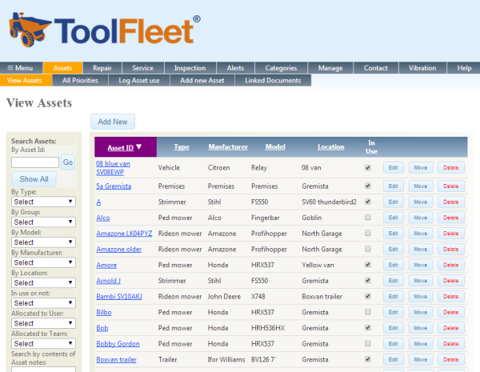Toggle In Use checkbox for Amazone LK04PYZ

[x=368, y=233]
